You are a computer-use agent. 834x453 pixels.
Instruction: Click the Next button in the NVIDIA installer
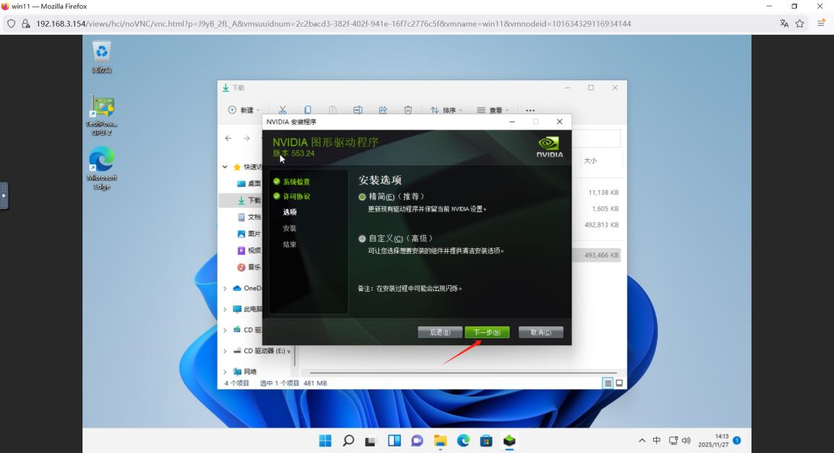pos(488,332)
